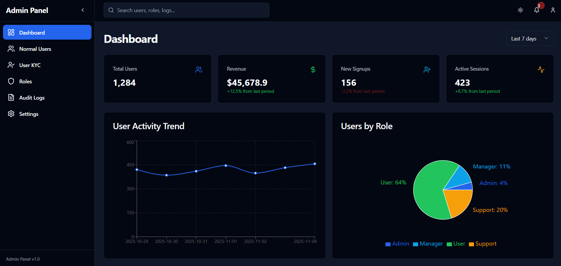Click the Settings gear icon in sidebar
The width and height of the screenshot is (561, 266).
point(11,114)
